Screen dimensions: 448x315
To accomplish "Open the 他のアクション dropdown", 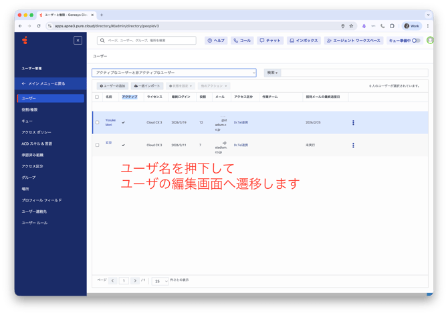I will point(214,86).
